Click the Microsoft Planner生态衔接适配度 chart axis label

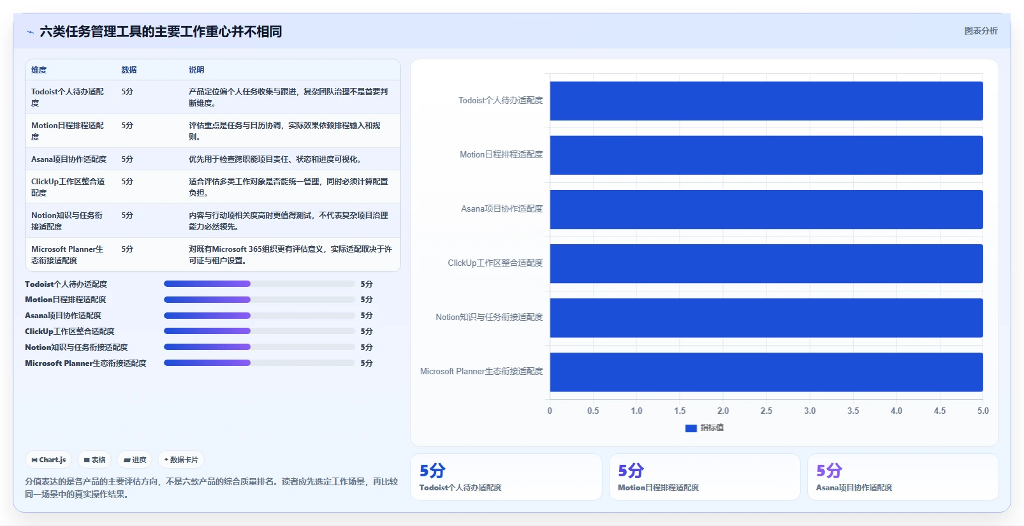[x=481, y=372]
